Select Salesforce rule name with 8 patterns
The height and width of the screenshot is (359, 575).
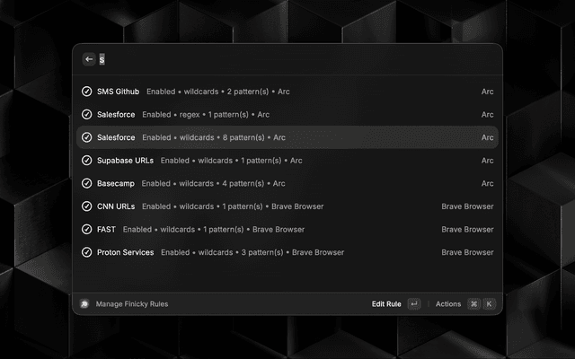[116, 137]
